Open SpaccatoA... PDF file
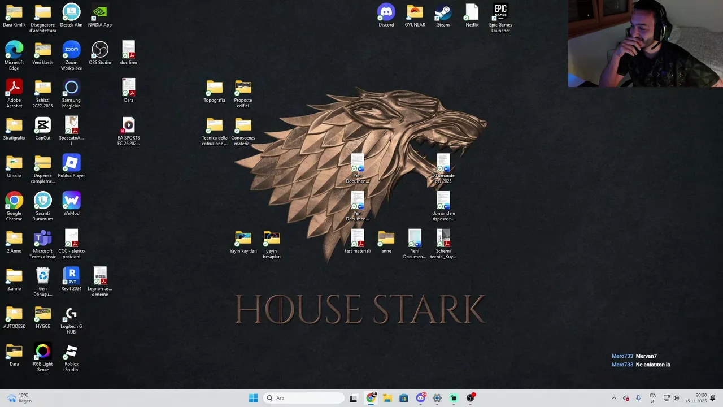The height and width of the screenshot is (407, 723). click(71, 132)
